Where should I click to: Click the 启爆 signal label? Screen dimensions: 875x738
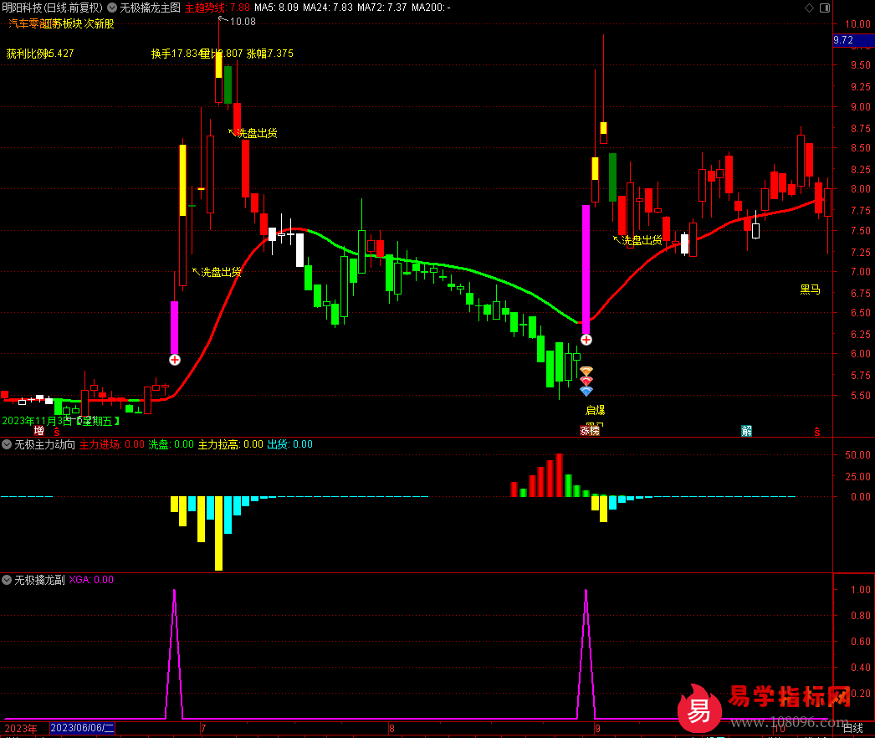595,410
